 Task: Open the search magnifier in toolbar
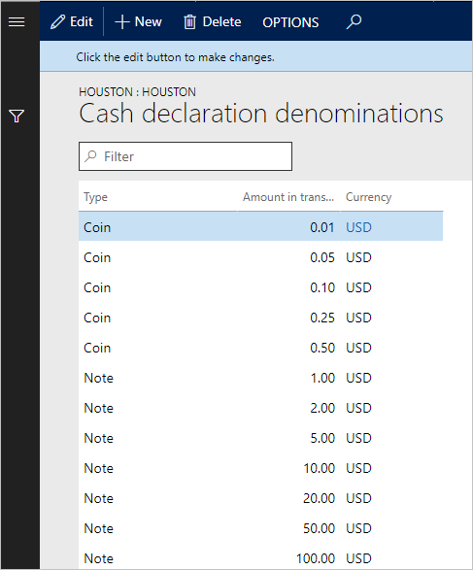click(354, 21)
